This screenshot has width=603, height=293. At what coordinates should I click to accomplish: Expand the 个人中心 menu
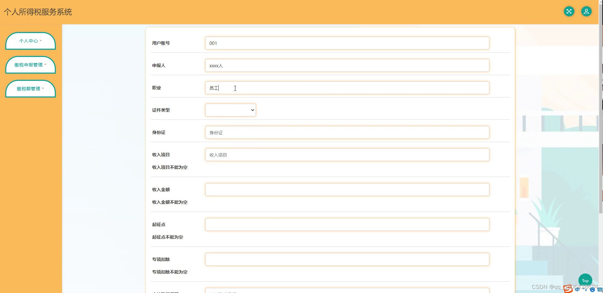31,41
